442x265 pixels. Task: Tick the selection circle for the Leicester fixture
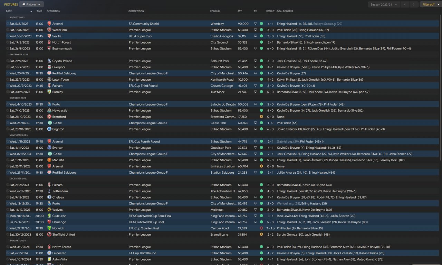tap(8, 253)
